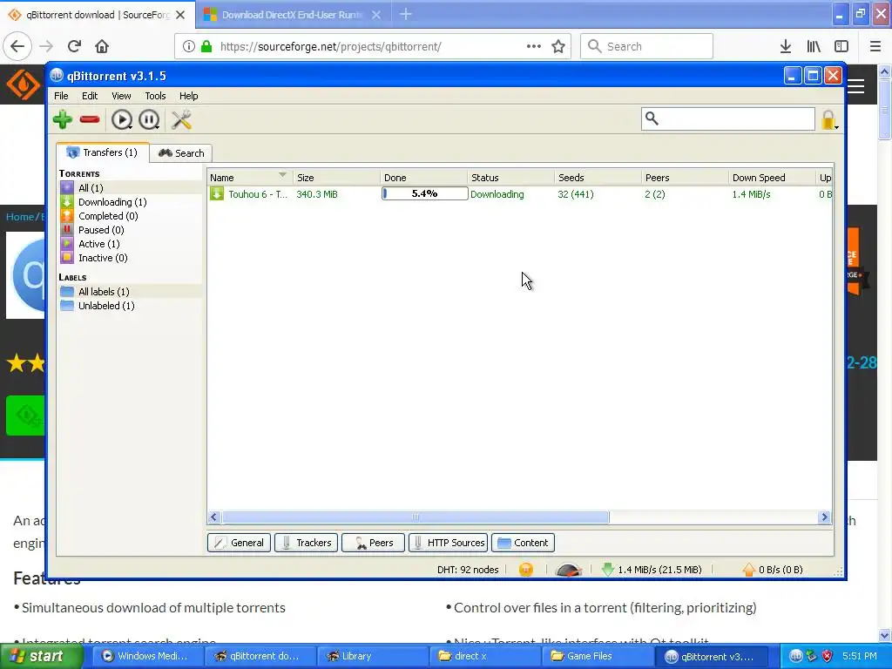
Task: Select the Downloading (1) filter
Action: 131,202
